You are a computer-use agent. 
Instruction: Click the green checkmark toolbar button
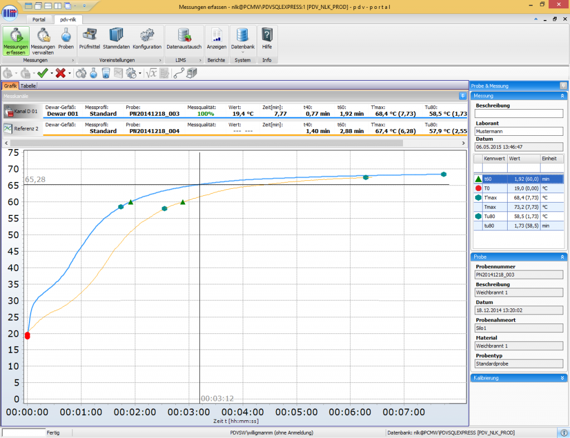click(x=43, y=73)
